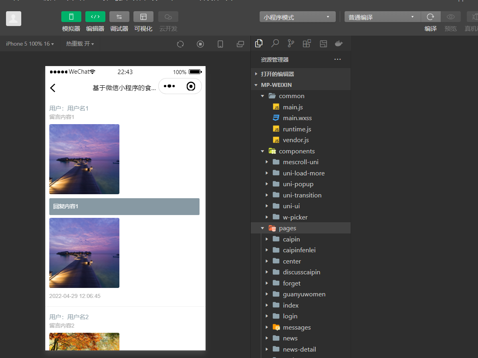Open the mini program mode dropdown
This screenshot has width=478, height=358.
(x=298, y=17)
